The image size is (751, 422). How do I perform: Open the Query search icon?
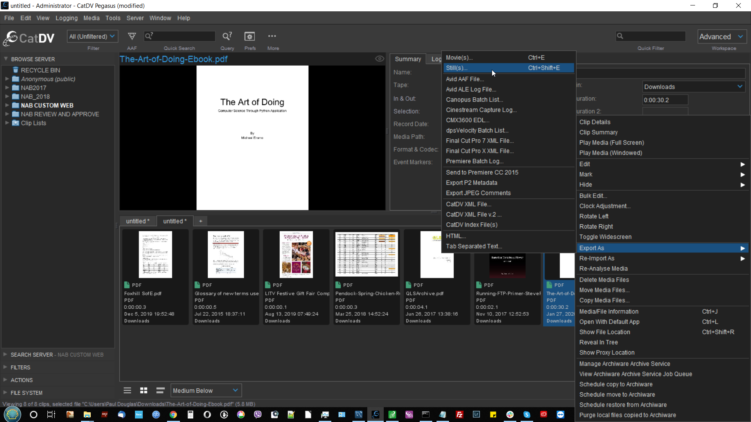(x=227, y=36)
